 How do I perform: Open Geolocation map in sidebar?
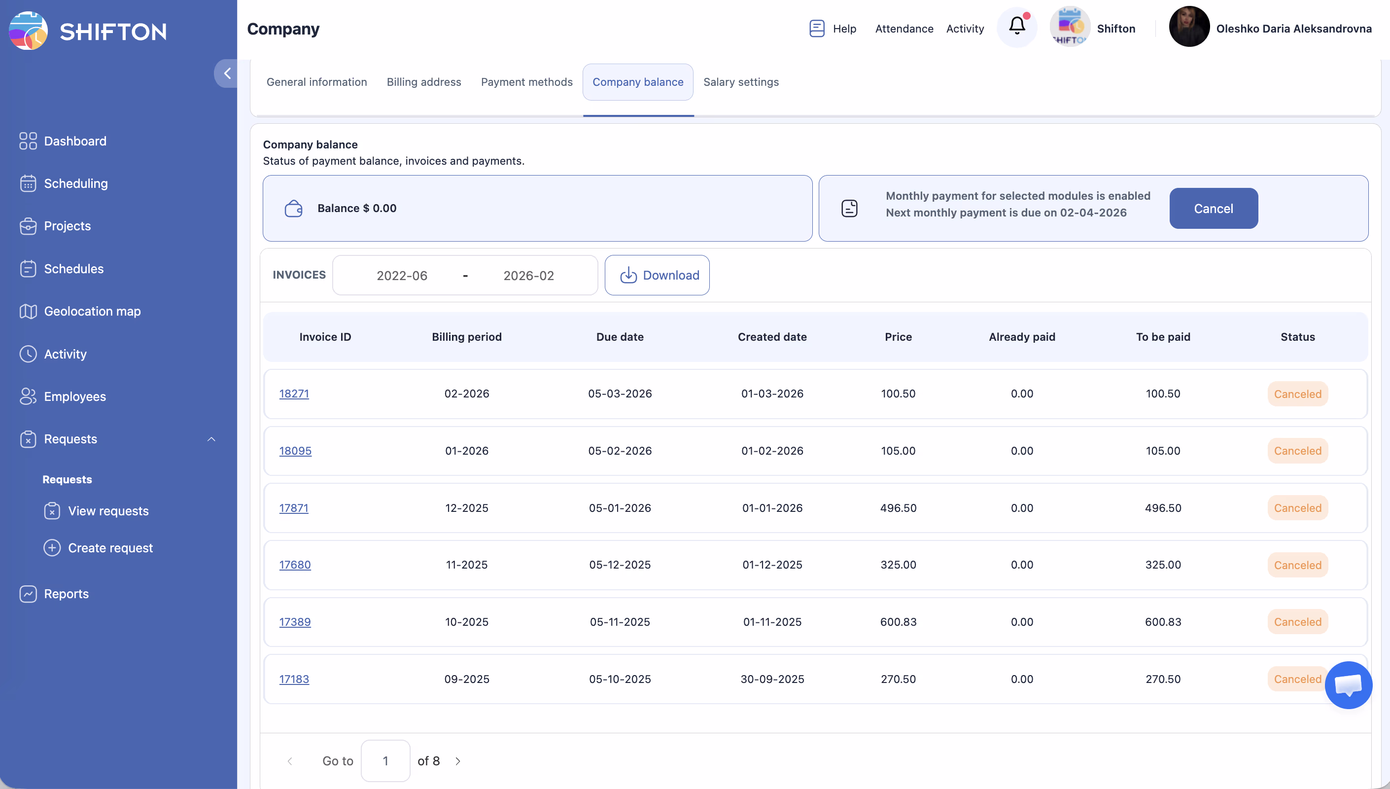tap(92, 311)
